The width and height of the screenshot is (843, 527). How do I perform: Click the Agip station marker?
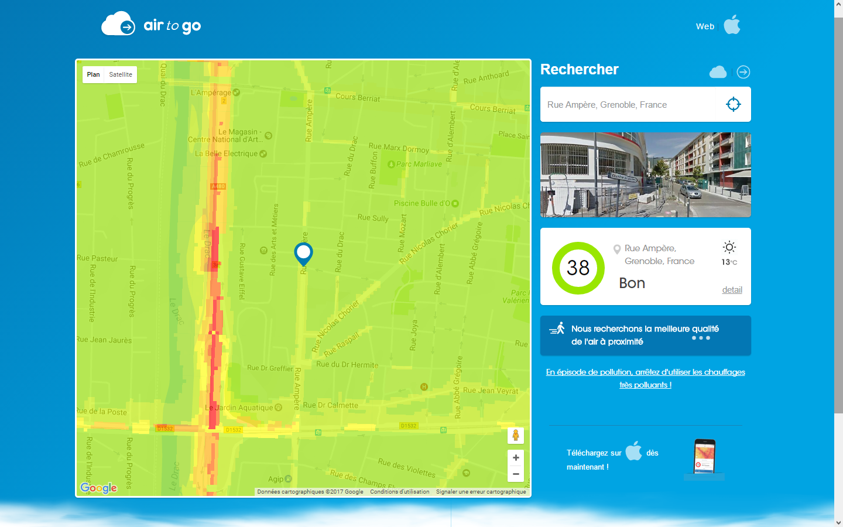(x=289, y=479)
